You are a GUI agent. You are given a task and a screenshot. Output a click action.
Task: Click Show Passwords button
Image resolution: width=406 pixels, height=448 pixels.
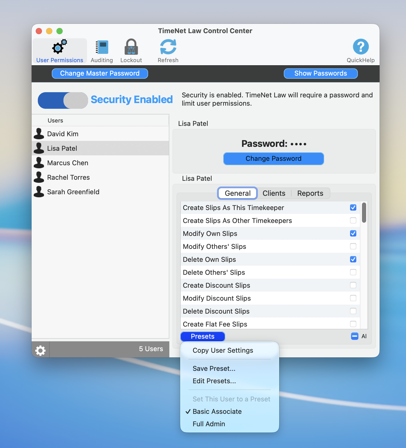321,73
